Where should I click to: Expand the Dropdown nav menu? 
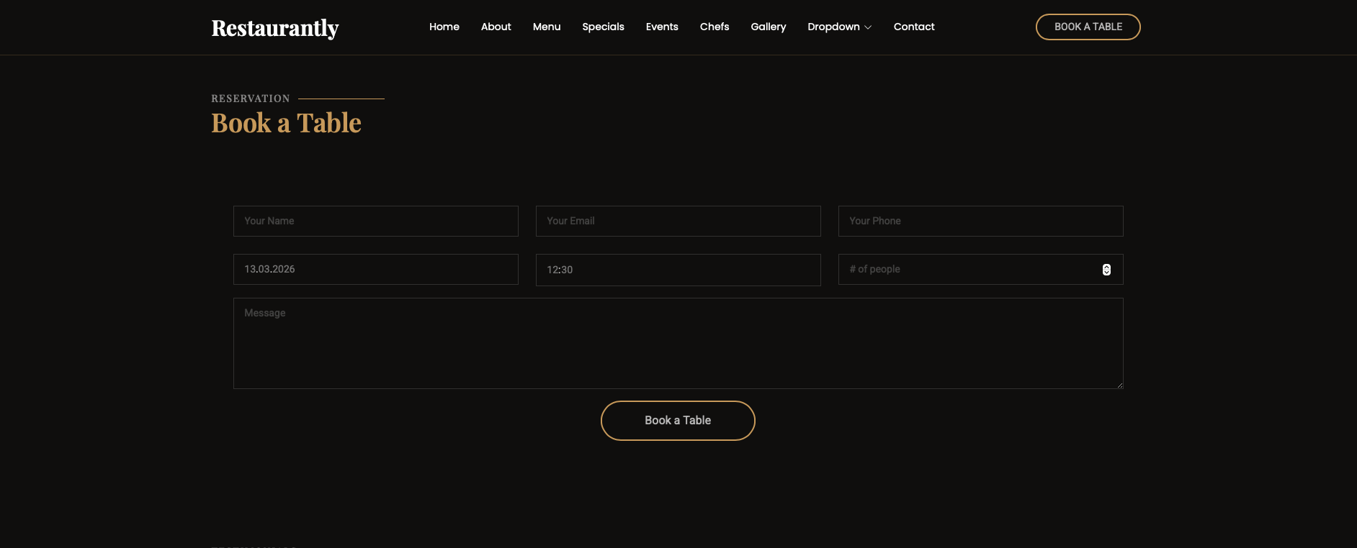(x=833, y=27)
